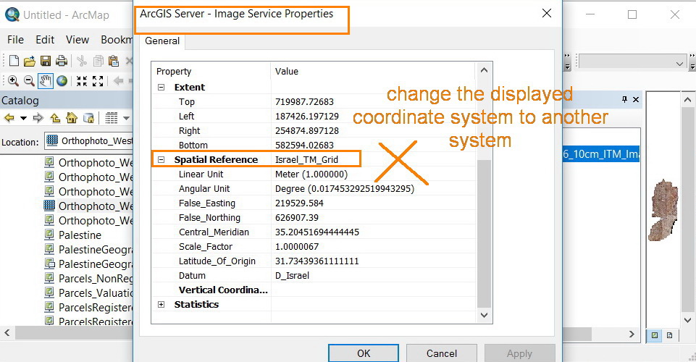Open the combo box in ArcMap top-right toolbar
This screenshot has width=696, height=362.
(x=632, y=62)
